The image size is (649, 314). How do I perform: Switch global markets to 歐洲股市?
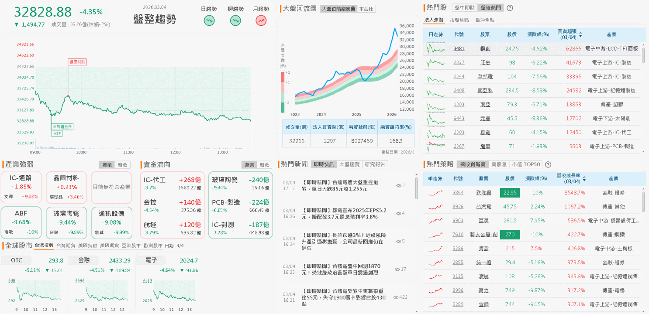pyautogui.click(x=153, y=246)
